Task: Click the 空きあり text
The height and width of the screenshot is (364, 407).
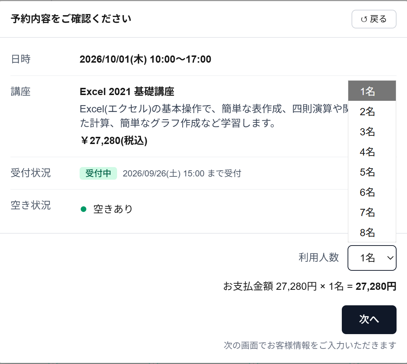Action: pyautogui.click(x=113, y=209)
